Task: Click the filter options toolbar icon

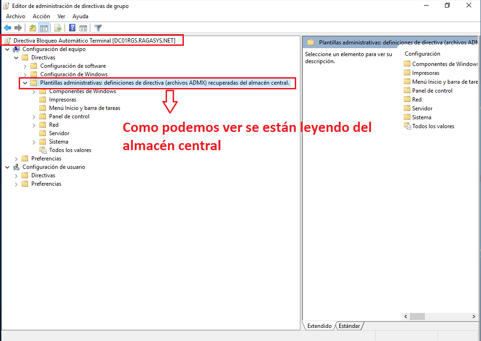Action: [98, 28]
